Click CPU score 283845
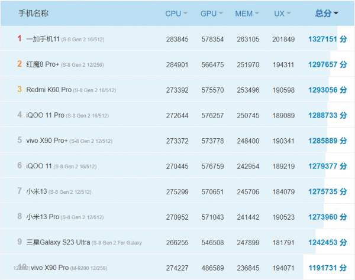The width and height of the screenshot is (355, 280). pyautogui.click(x=177, y=40)
